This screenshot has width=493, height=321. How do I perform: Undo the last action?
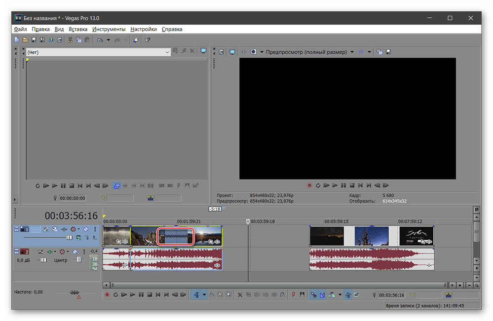click(100, 40)
